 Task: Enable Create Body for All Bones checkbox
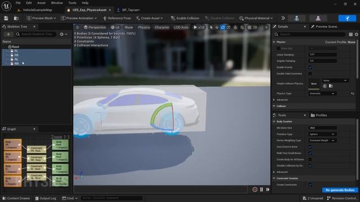(310, 159)
